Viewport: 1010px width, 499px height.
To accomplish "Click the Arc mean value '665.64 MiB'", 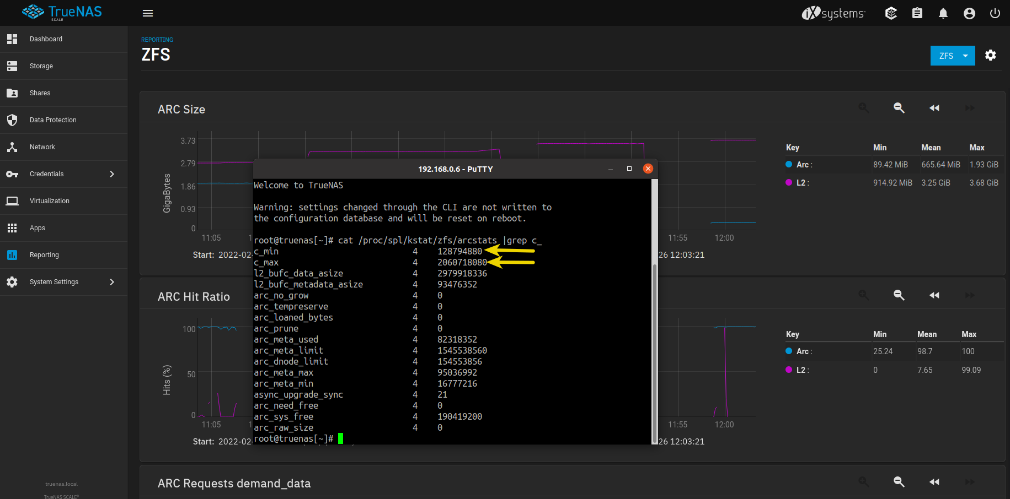I will point(940,165).
